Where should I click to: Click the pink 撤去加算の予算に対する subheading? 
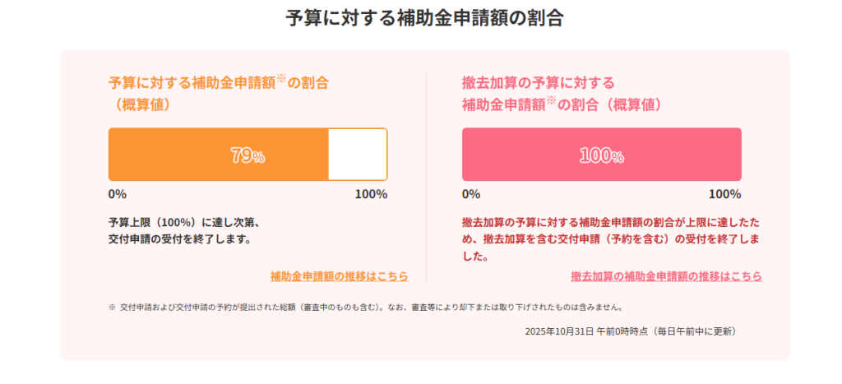click(x=539, y=83)
